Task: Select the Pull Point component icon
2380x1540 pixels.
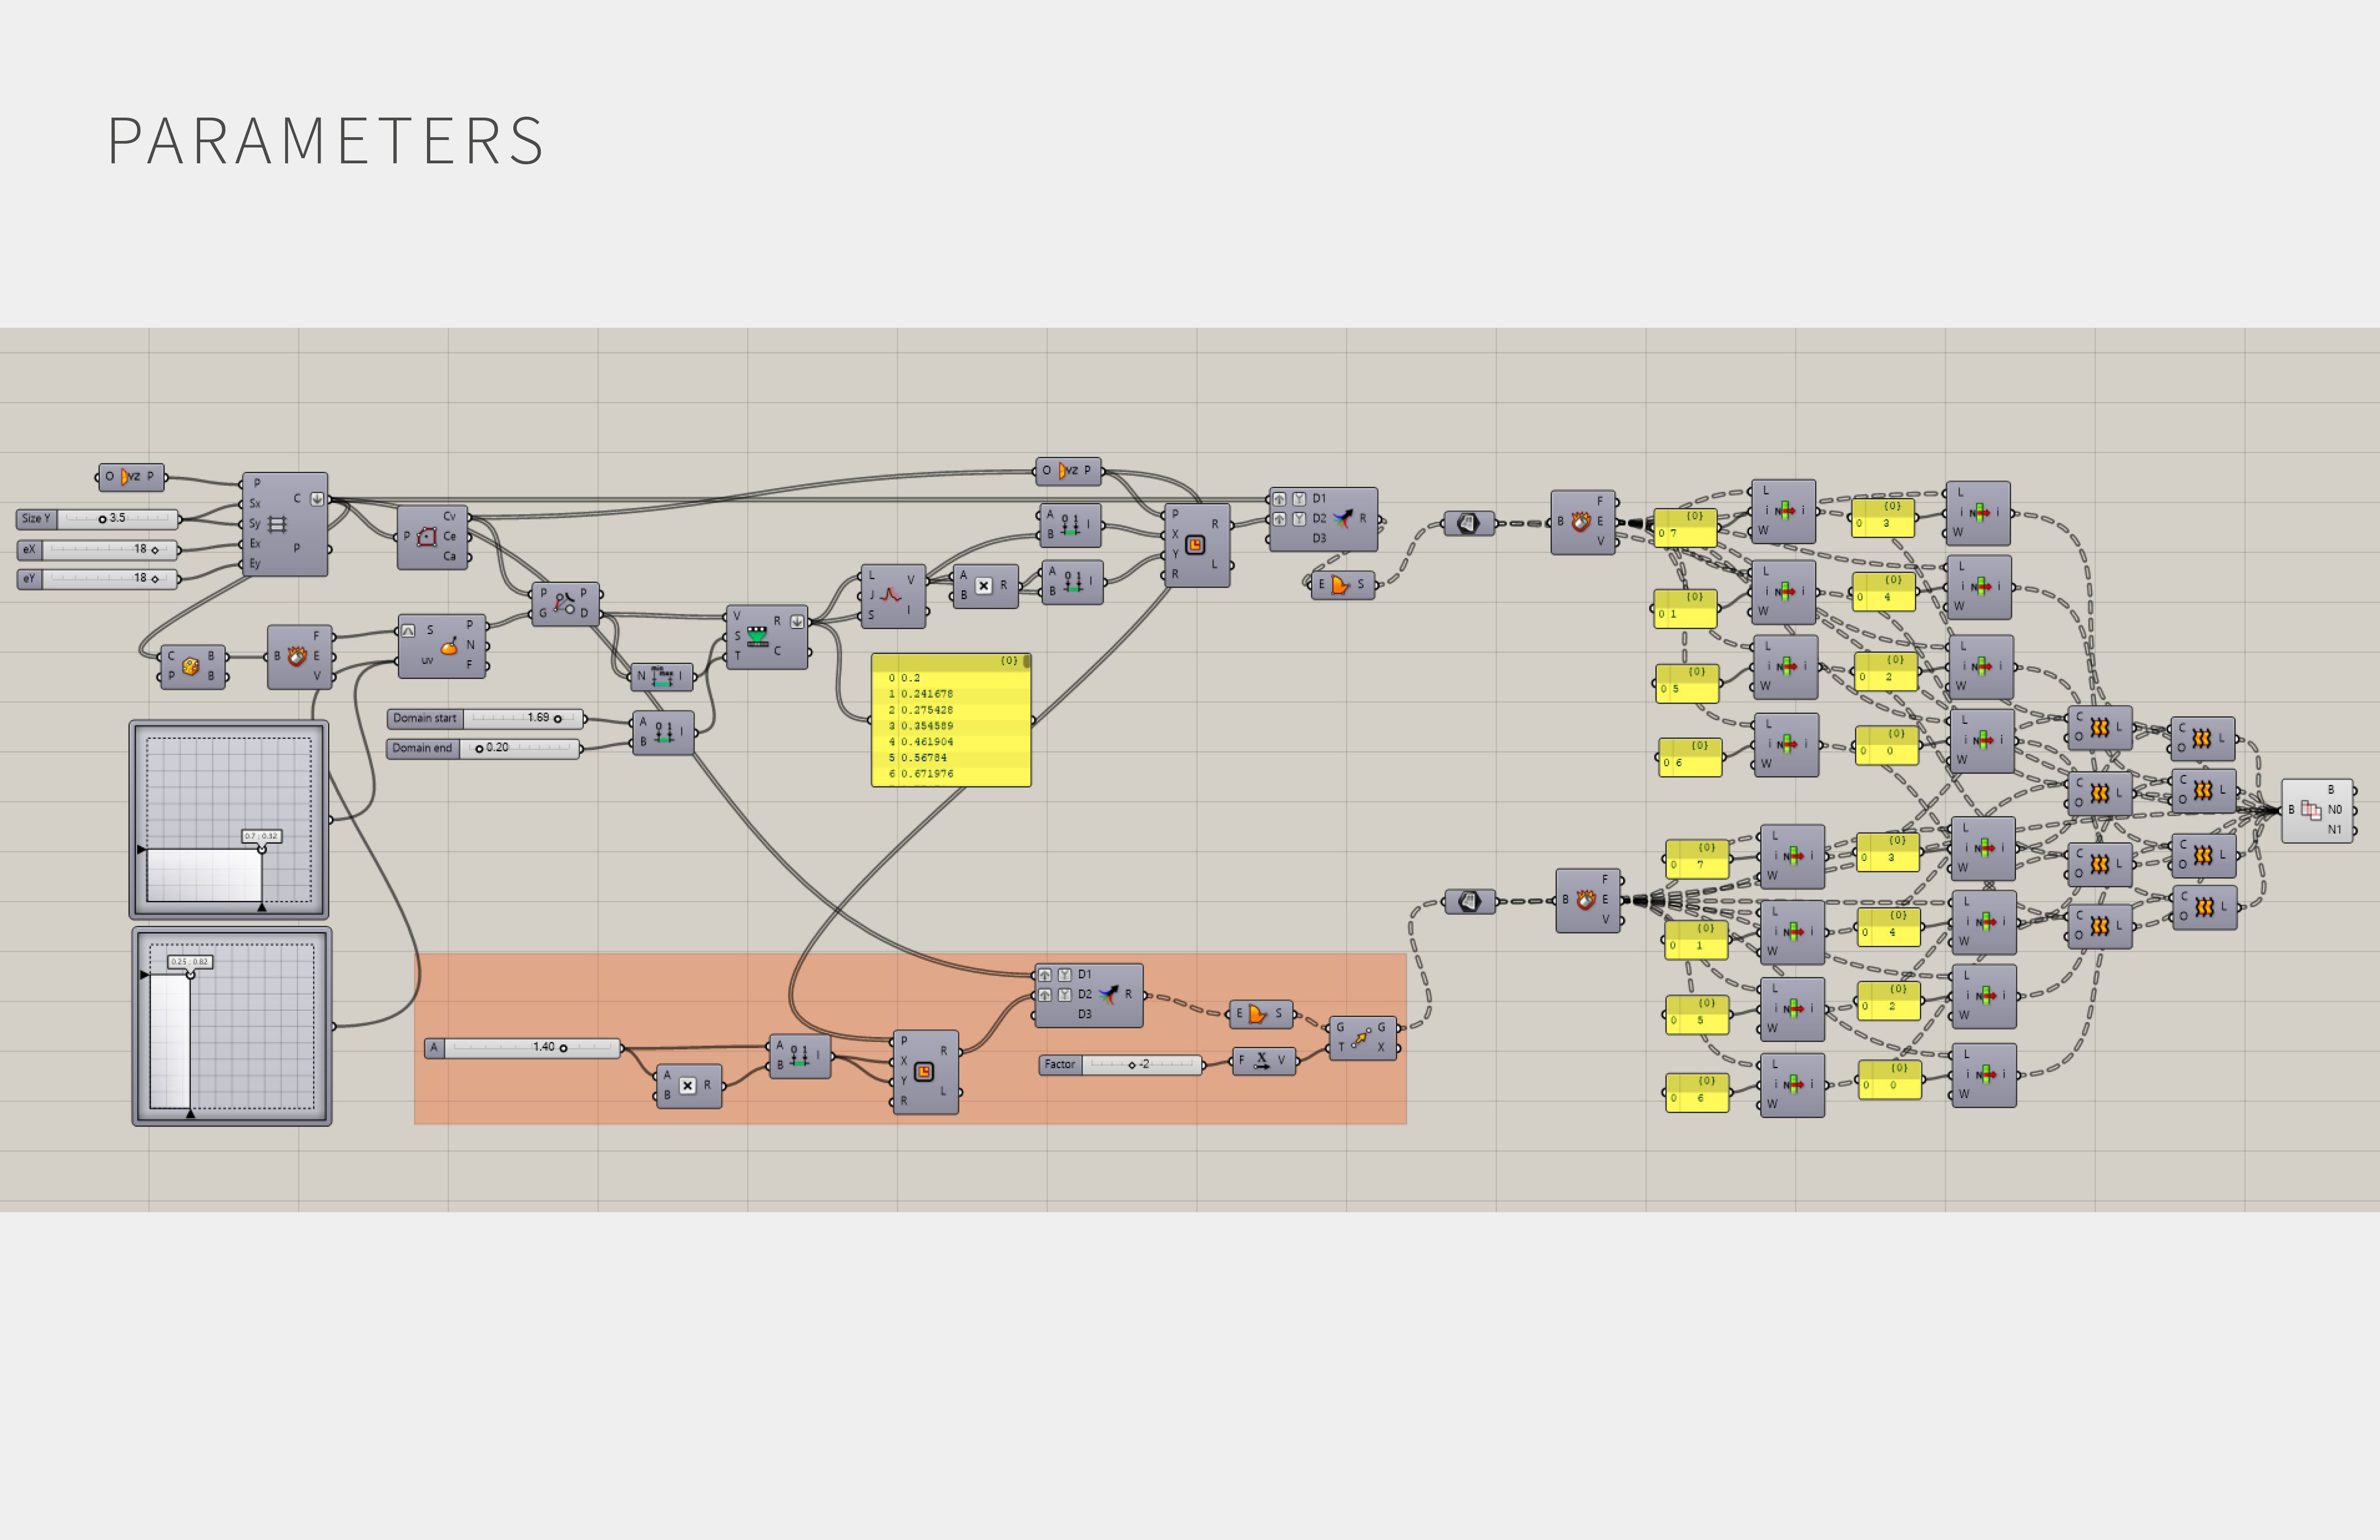Action: coord(565,603)
